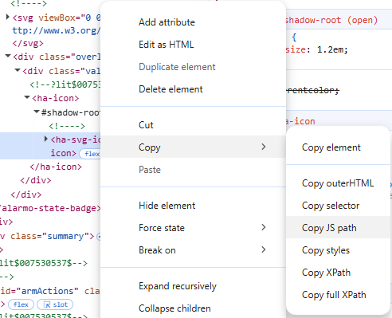Select the </svg> closing tag line
The image size is (392, 318).
[28, 43]
